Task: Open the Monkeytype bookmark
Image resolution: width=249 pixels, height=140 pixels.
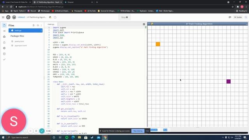Action: 44,11
